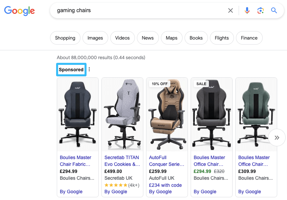Click the £234 with code offer link

tap(166, 185)
